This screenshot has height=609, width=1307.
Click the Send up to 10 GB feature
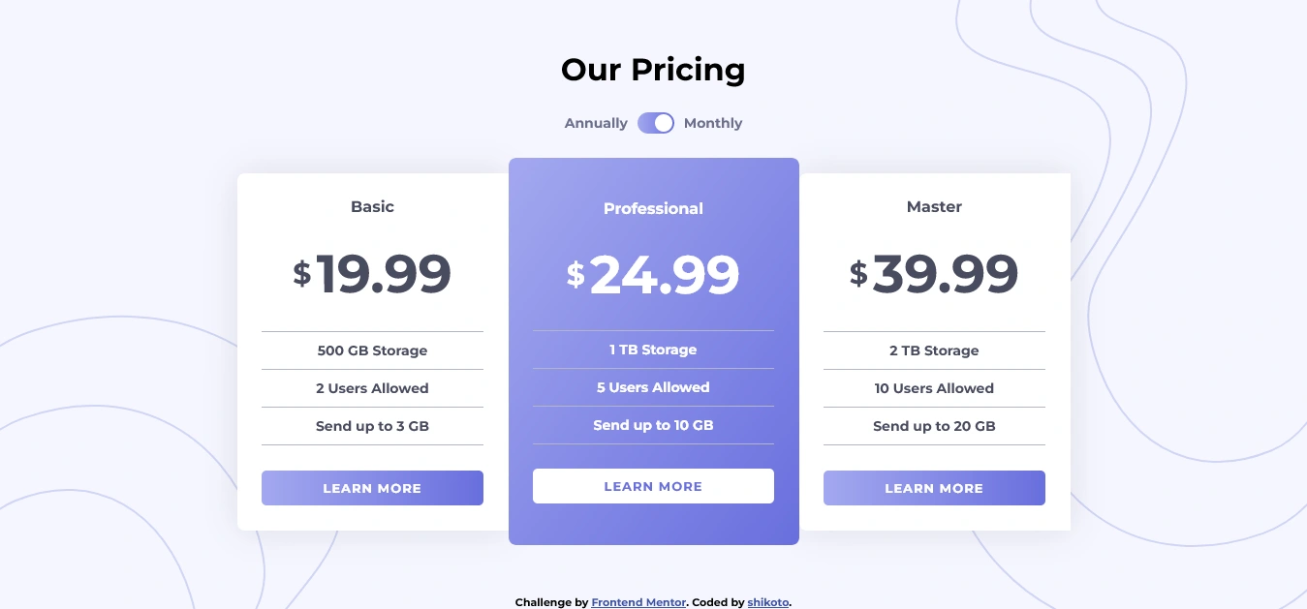(653, 425)
